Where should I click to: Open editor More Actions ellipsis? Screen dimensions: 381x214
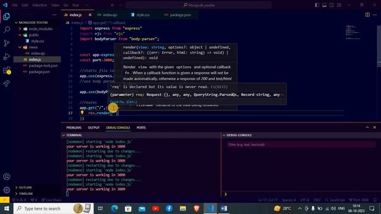click(374, 15)
